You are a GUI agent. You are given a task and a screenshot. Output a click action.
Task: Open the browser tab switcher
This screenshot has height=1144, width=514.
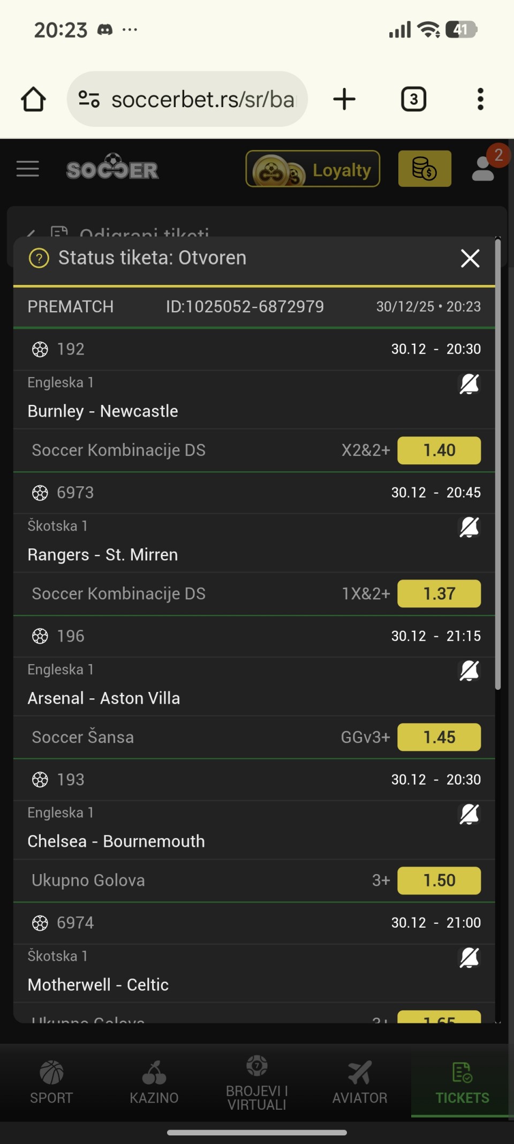(413, 99)
